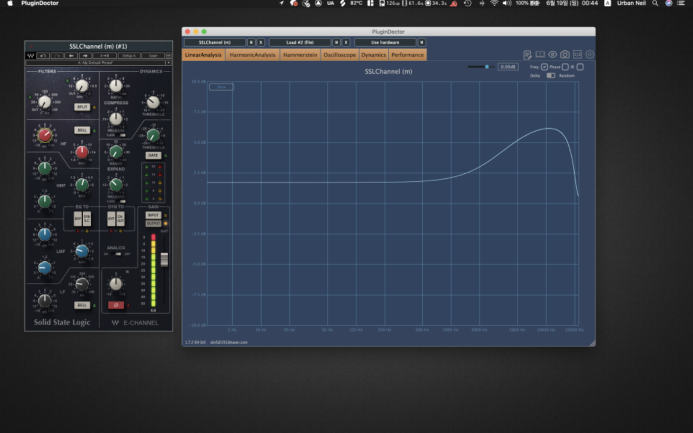
Task: Go to next preset with right arrow
Action: [84, 56]
